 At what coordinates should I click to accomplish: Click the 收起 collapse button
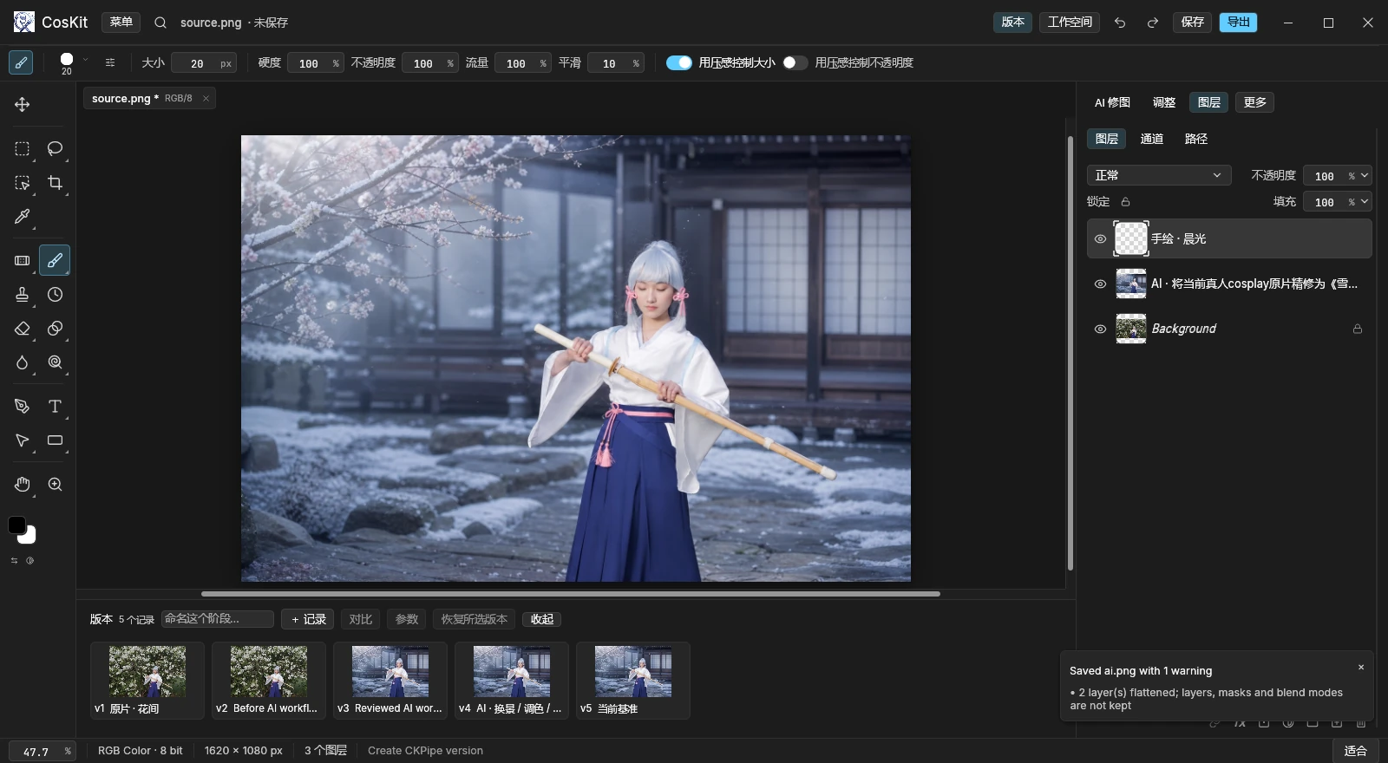click(x=542, y=619)
